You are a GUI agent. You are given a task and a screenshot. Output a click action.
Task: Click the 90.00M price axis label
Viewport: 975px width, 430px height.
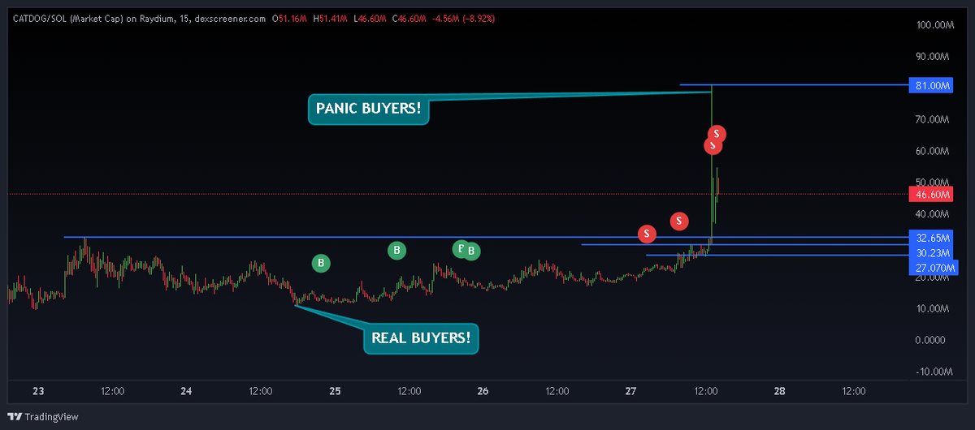[934, 57]
